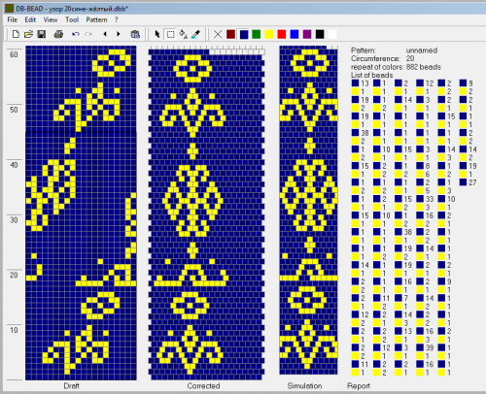486x394 pixels.
Task: Choose the green color swatch in the toolbar
Action: (257, 34)
